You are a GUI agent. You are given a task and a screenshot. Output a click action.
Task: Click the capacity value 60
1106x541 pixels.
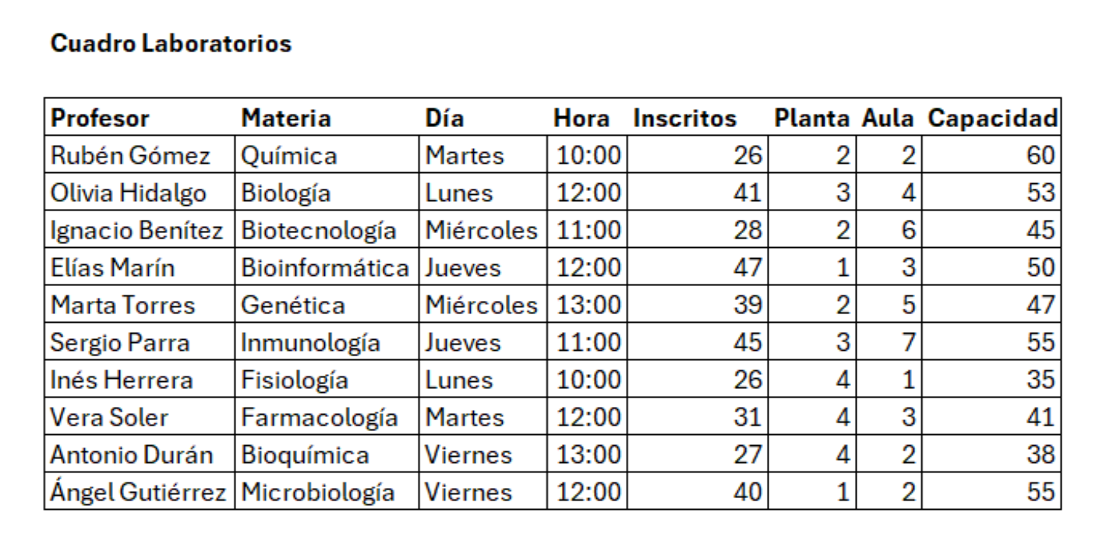click(x=1040, y=156)
